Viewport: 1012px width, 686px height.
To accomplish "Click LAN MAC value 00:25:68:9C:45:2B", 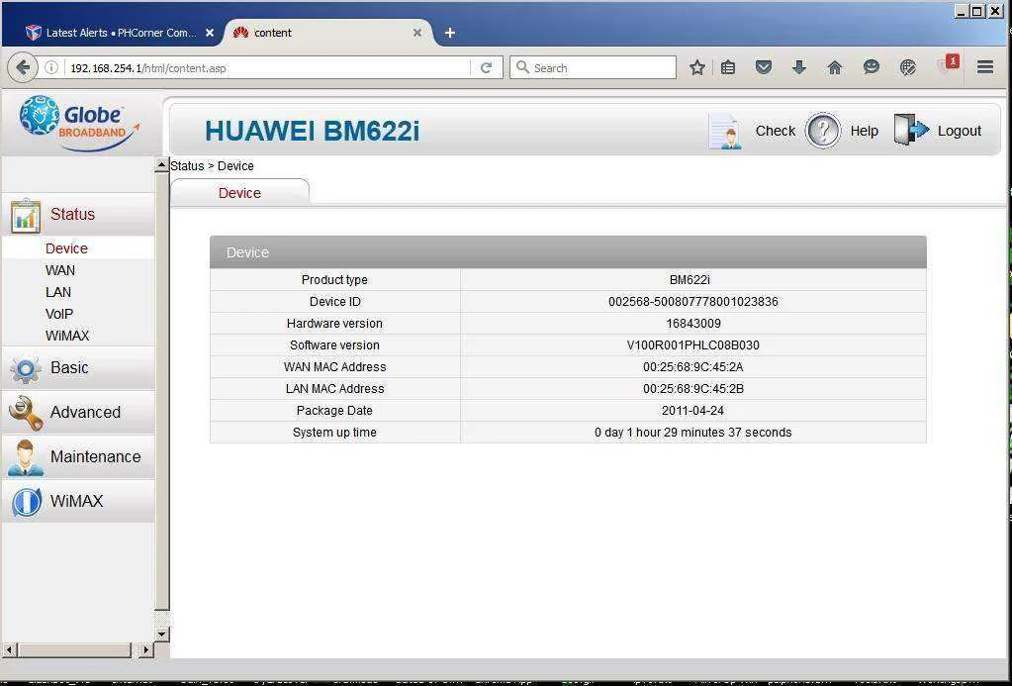I will click(x=693, y=389).
